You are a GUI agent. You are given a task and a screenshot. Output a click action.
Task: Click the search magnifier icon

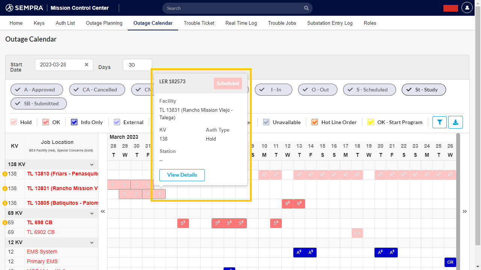coord(306,8)
